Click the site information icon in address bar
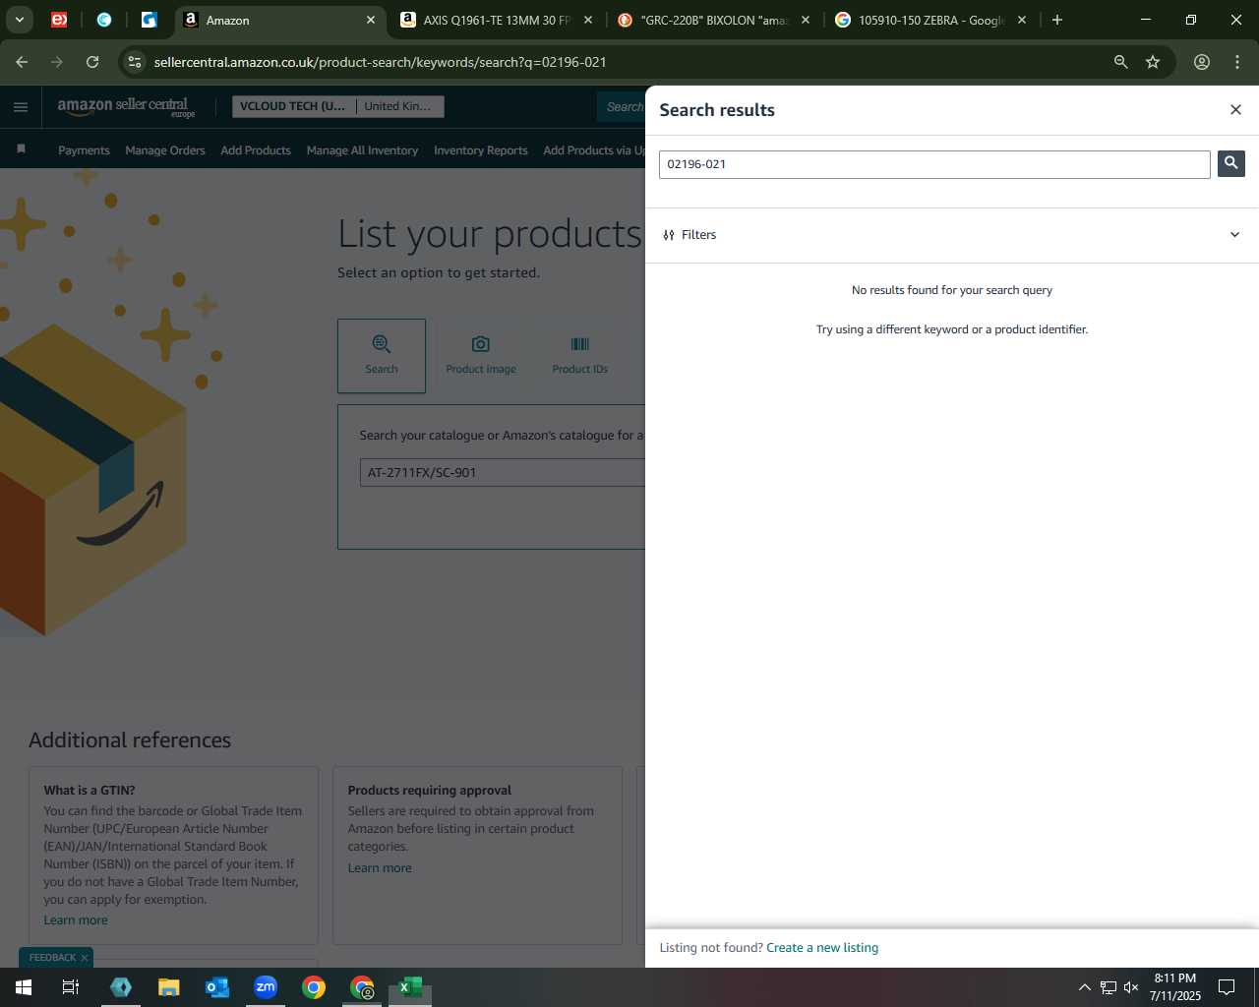Viewport: 1259px width, 1007px height. click(135, 62)
